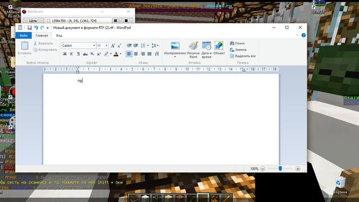Decrease font size with shrink font icon
This screenshot has width=359, height=202.
click(x=119, y=46)
